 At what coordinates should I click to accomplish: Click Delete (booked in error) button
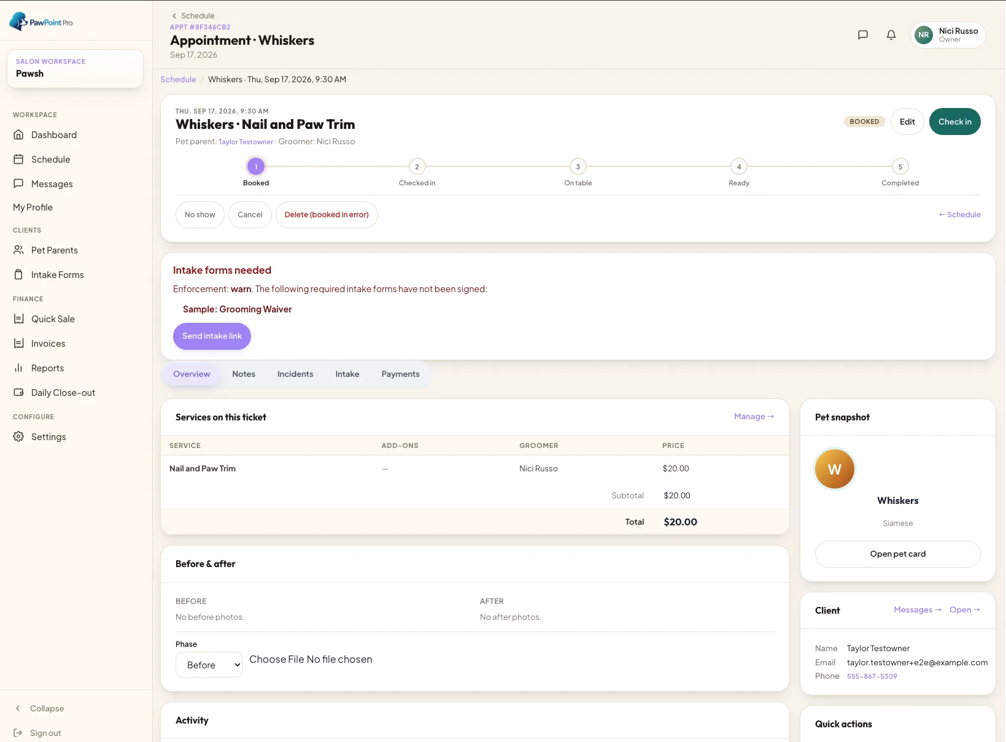point(327,215)
